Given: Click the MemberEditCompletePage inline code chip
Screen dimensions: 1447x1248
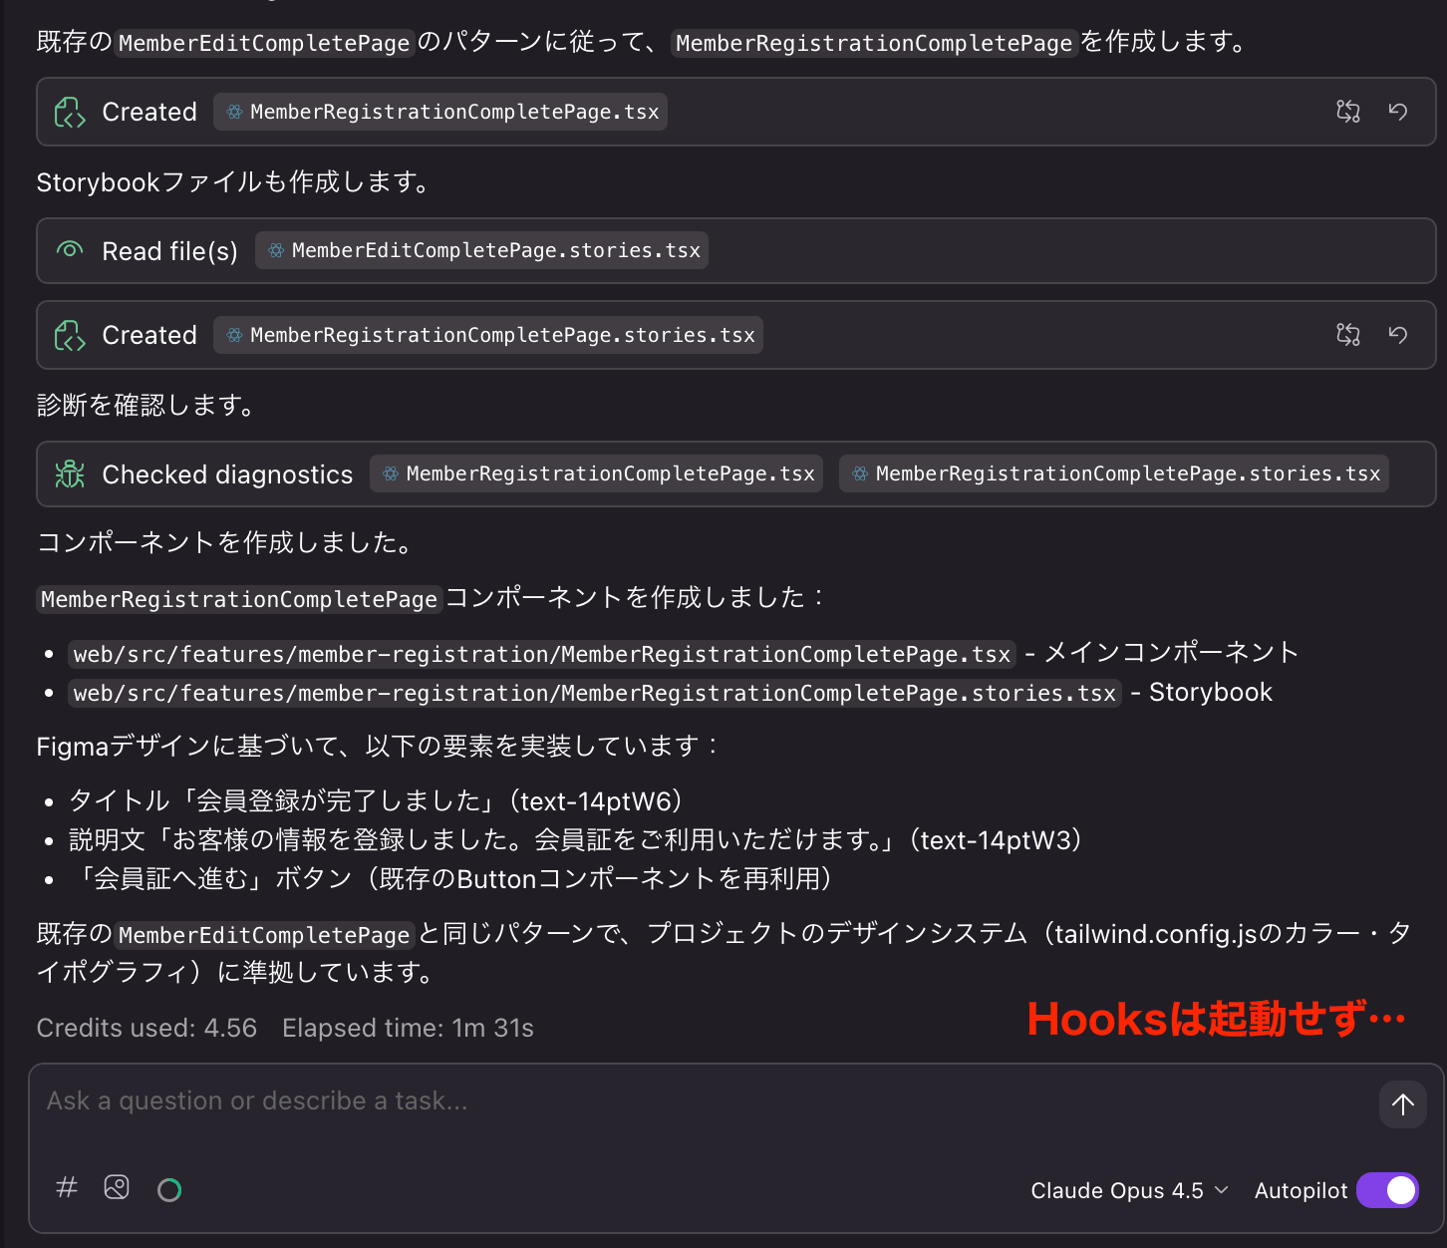Looking at the screenshot, I should click(x=264, y=43).
